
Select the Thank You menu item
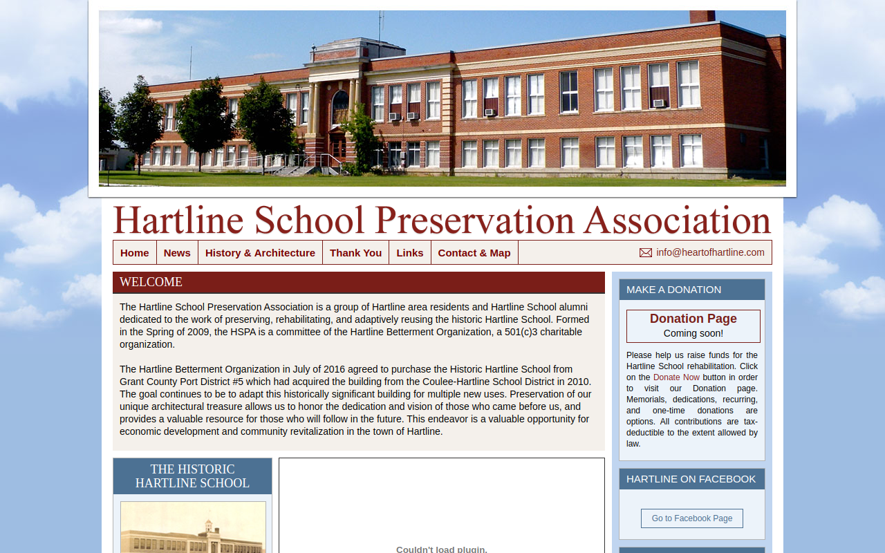[x=355, y=252]
